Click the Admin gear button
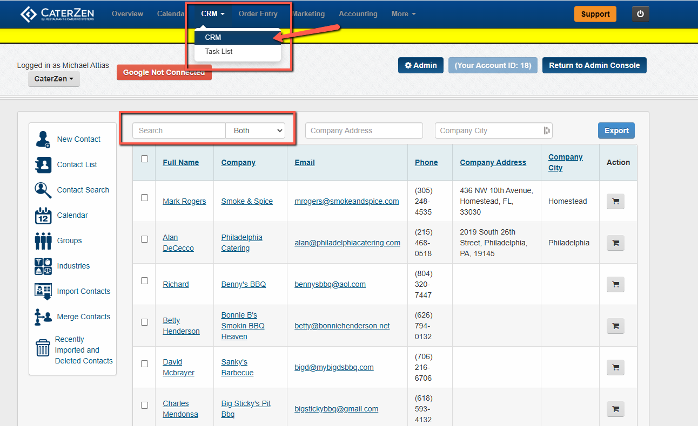 (x=421, y=65)
